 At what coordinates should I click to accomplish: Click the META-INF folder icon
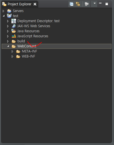point(18,51)
